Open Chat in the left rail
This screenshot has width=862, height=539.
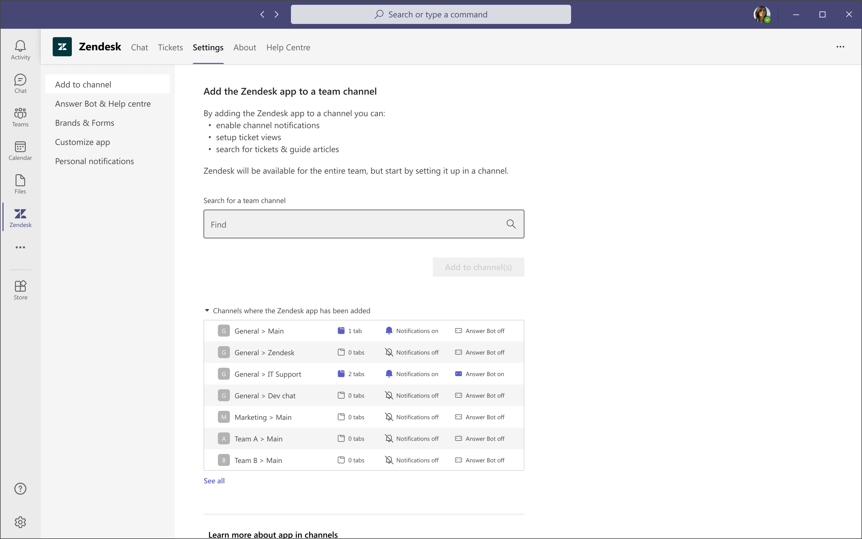coord(20,84)
